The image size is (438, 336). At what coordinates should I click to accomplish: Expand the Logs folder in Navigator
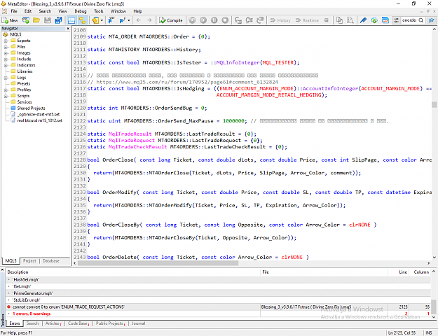click(6, 78)
